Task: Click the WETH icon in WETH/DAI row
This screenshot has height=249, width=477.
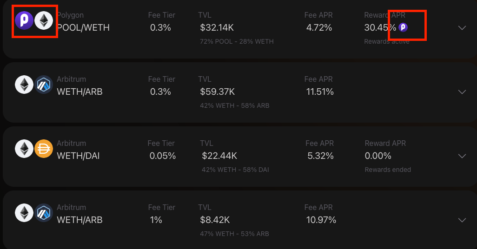Action: point(24,149)
